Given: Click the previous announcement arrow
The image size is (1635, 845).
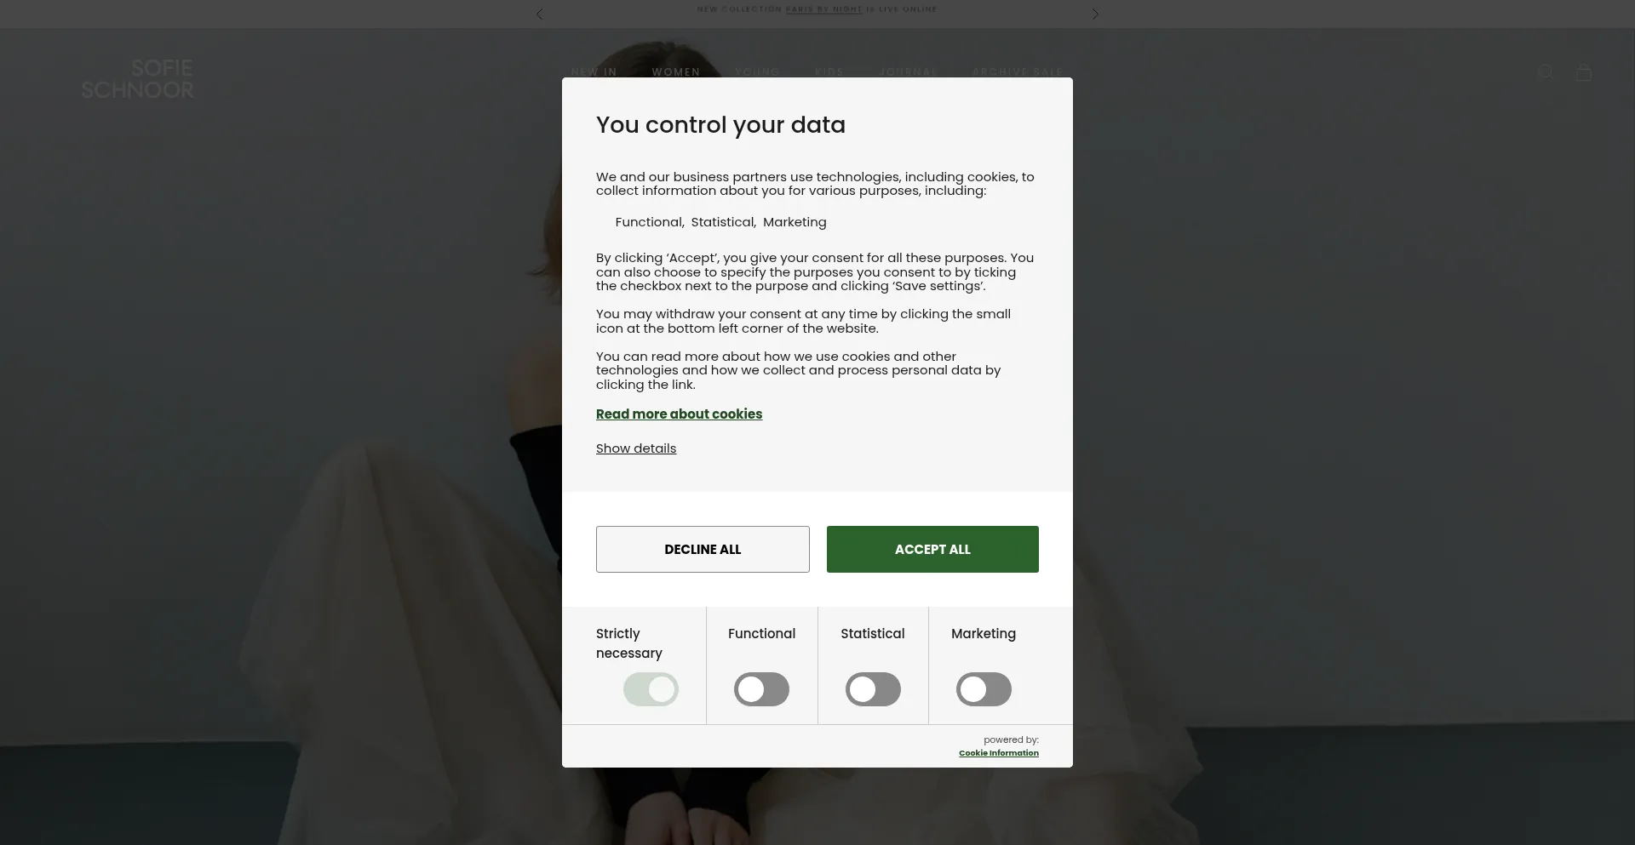Looking at the screenshot, I should [x=540, y=14].
